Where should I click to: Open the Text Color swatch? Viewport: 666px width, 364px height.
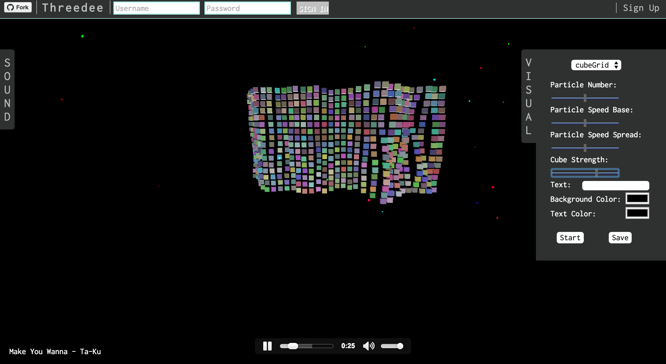637,213
